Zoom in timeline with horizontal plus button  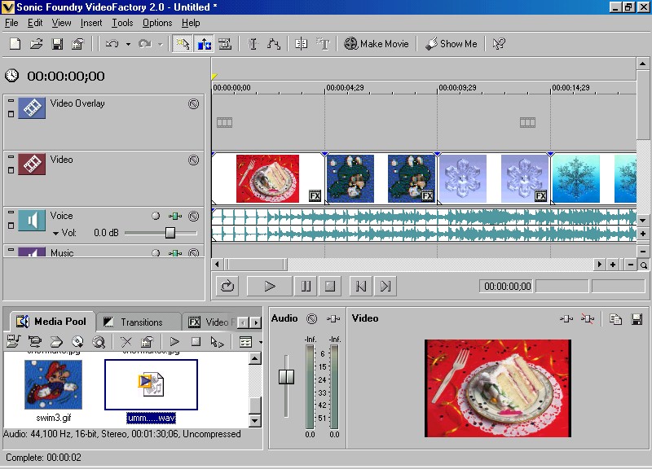point(613,265)
